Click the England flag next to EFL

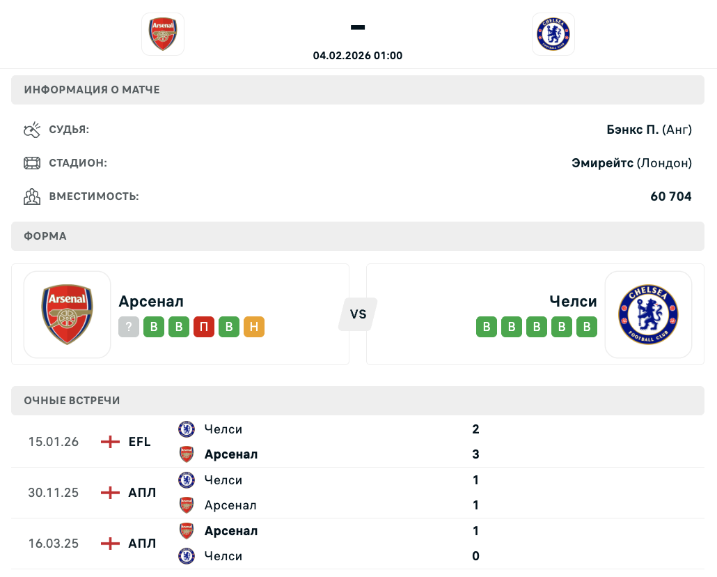110,442
